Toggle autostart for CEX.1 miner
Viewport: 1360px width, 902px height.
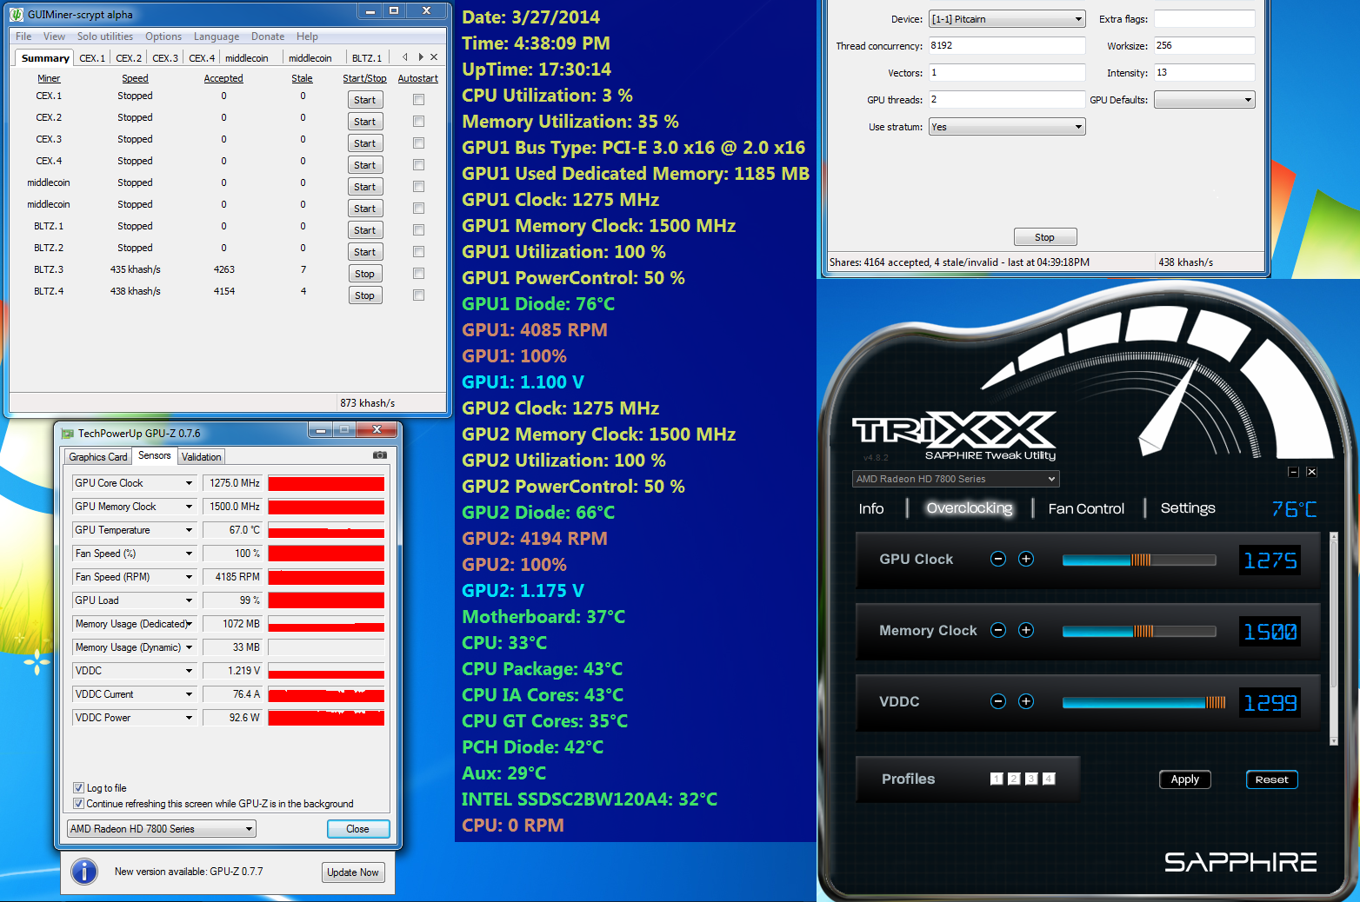click(x=418, y=99)
